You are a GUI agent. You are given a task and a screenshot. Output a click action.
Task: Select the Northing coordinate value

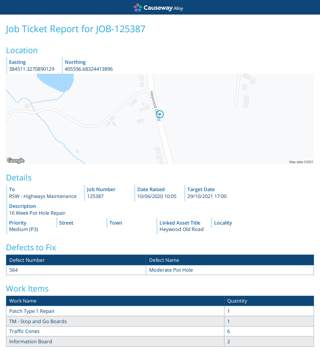[89, 69]
